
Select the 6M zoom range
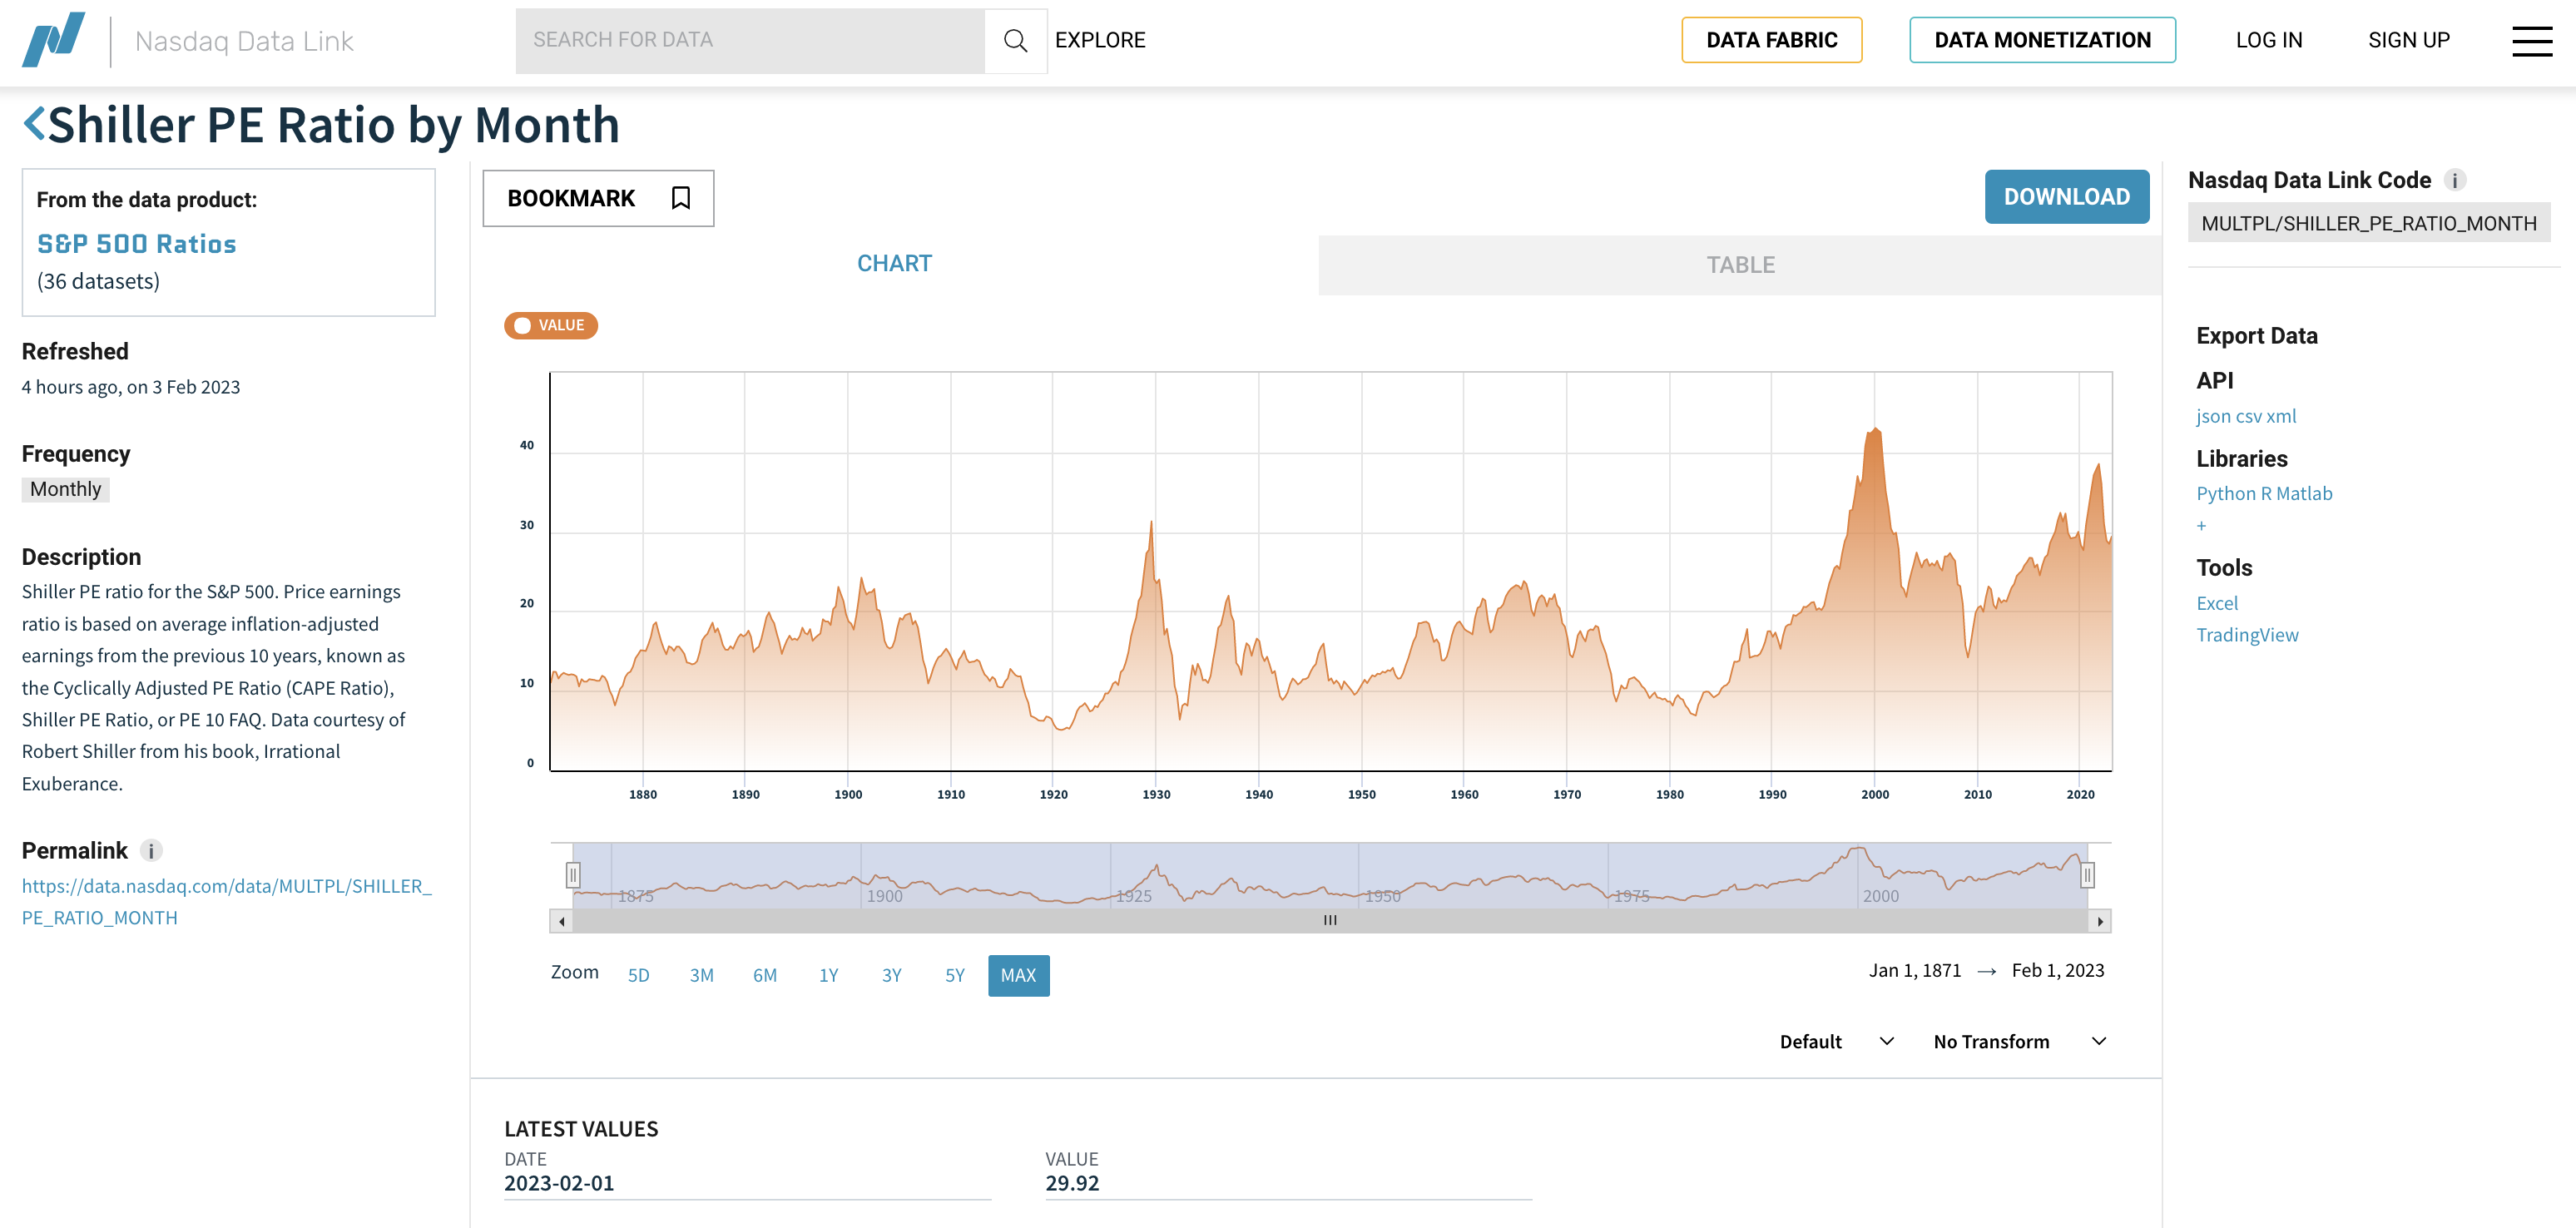[765, 976]
